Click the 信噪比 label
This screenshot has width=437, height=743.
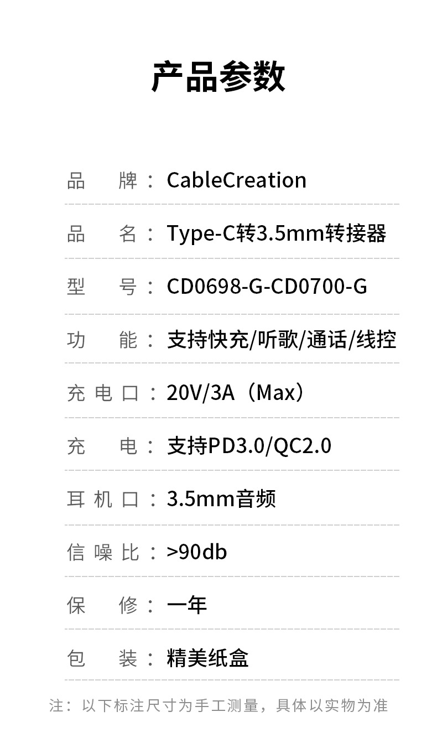coord(102,552)
